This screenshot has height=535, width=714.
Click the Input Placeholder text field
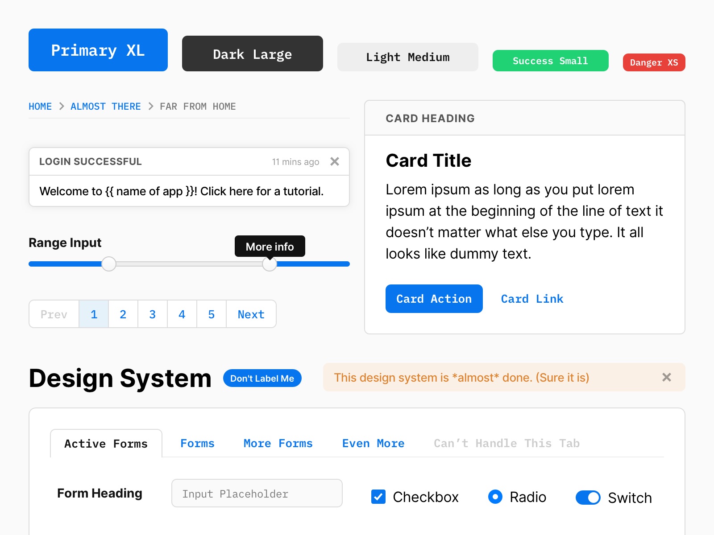257,493
